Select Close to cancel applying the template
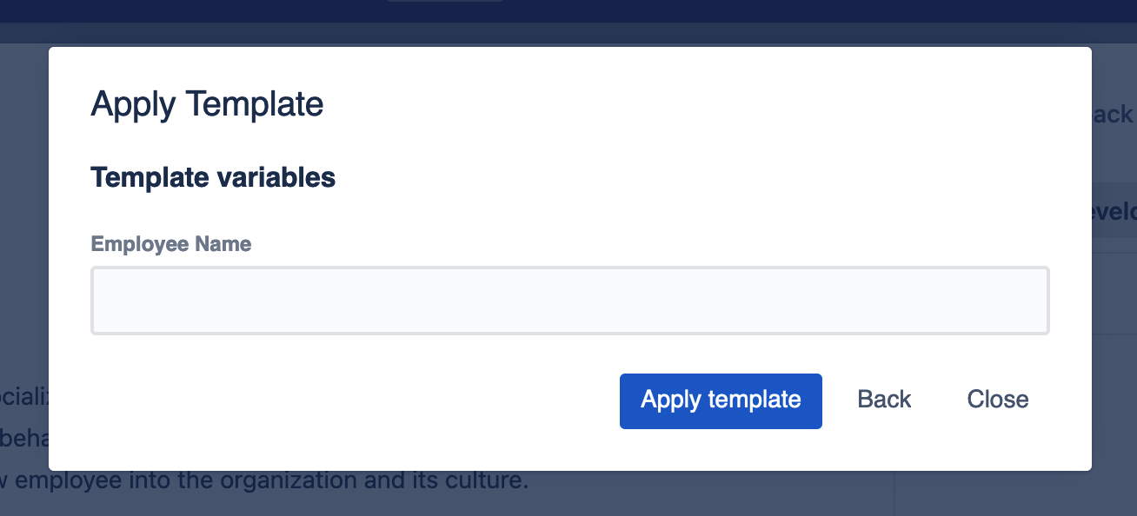1137x516 pixels. (997, 400)
